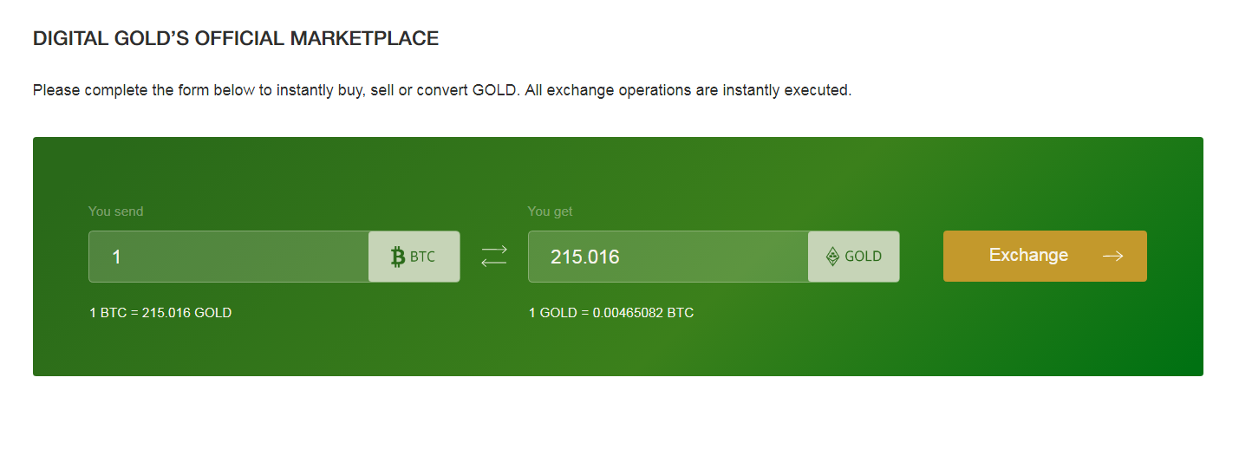The height and width of the screenshot is (449, 1252).
Task: Focus the receive amount field showing 215.016
Action: 668,257
